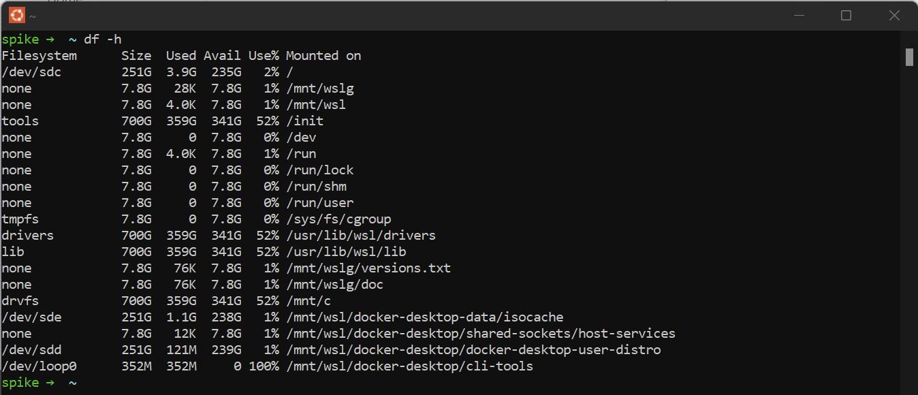This screenshot has width=918, height=395.
Task: Click the Filesystem column header text
Action: coord(39,55)
